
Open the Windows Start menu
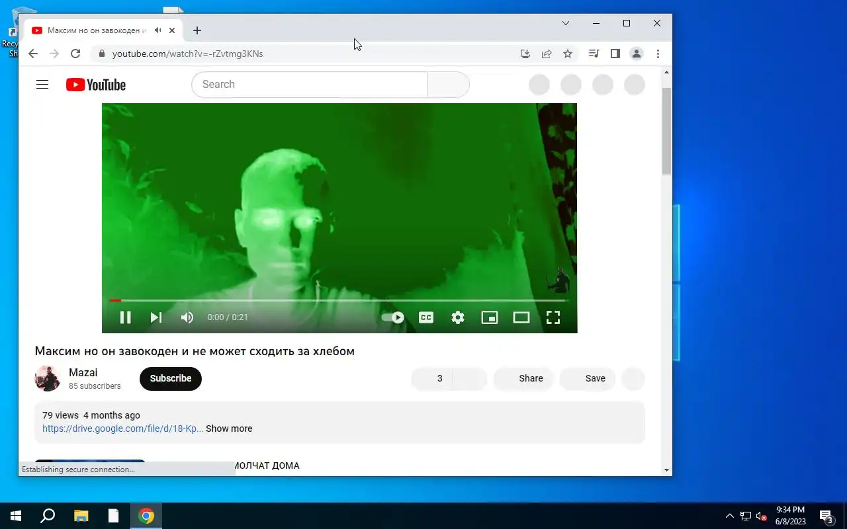pos(16,516)
